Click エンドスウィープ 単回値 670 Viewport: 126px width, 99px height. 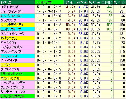click(x=110, y=29)
